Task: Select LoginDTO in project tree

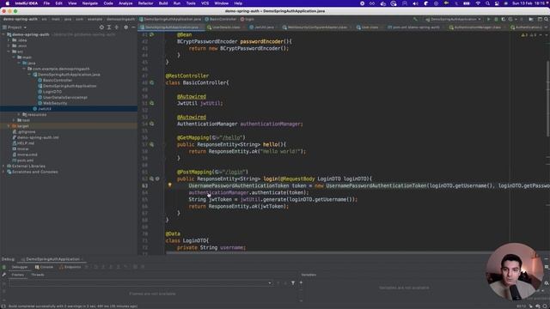Action: coord(50,92)
